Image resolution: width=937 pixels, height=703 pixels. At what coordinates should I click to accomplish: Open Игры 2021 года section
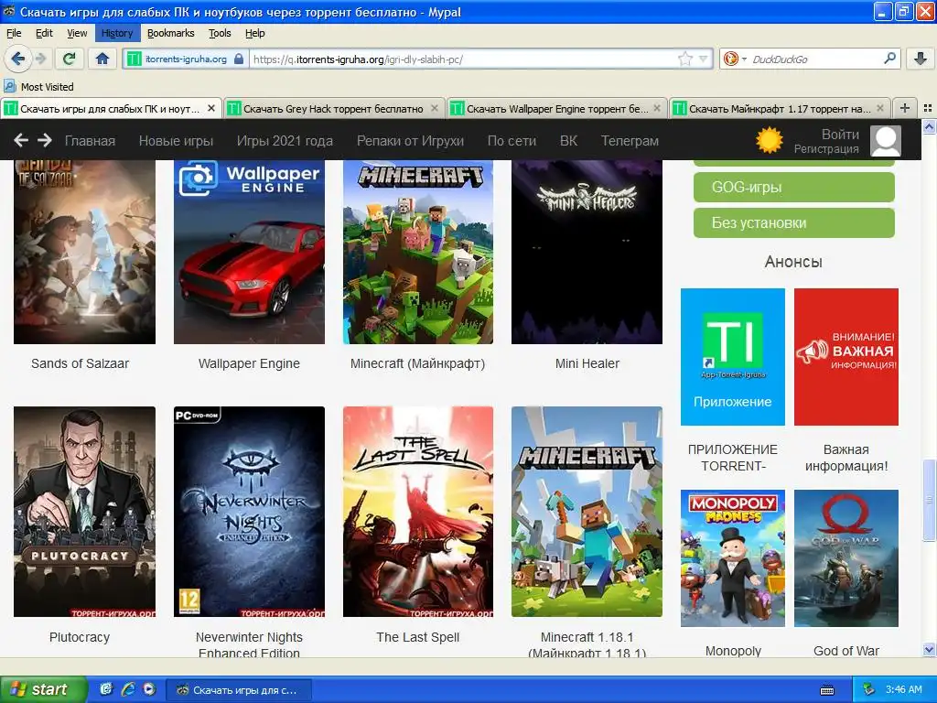point(285,141)
